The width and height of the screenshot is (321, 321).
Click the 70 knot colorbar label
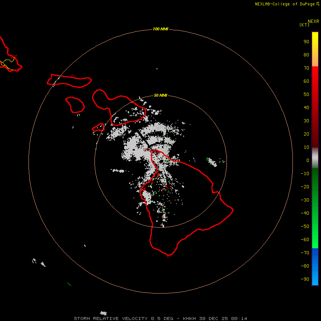tap(306, 68)
